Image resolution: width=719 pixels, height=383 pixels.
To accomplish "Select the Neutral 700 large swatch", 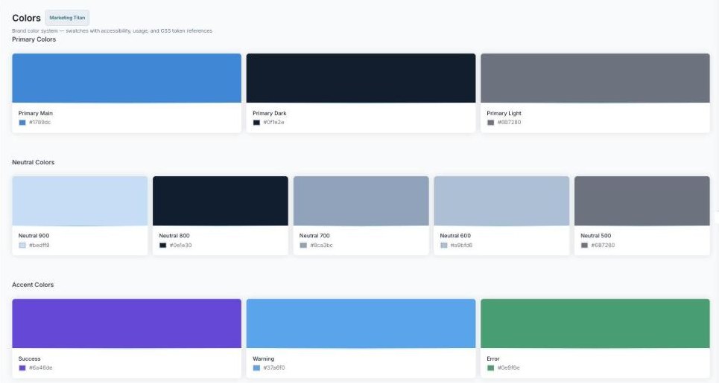I will [x=361, y=201].
